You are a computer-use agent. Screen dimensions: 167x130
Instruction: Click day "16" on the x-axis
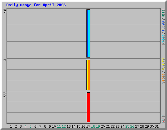point(83,126)
